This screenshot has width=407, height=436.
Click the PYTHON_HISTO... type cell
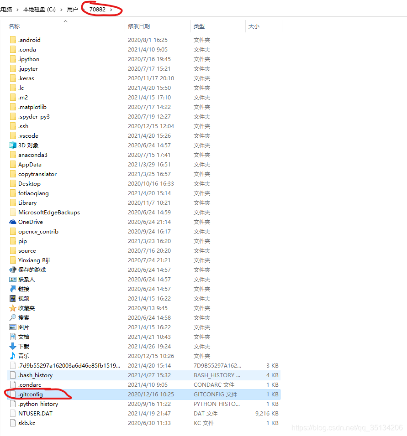[217, 404]
